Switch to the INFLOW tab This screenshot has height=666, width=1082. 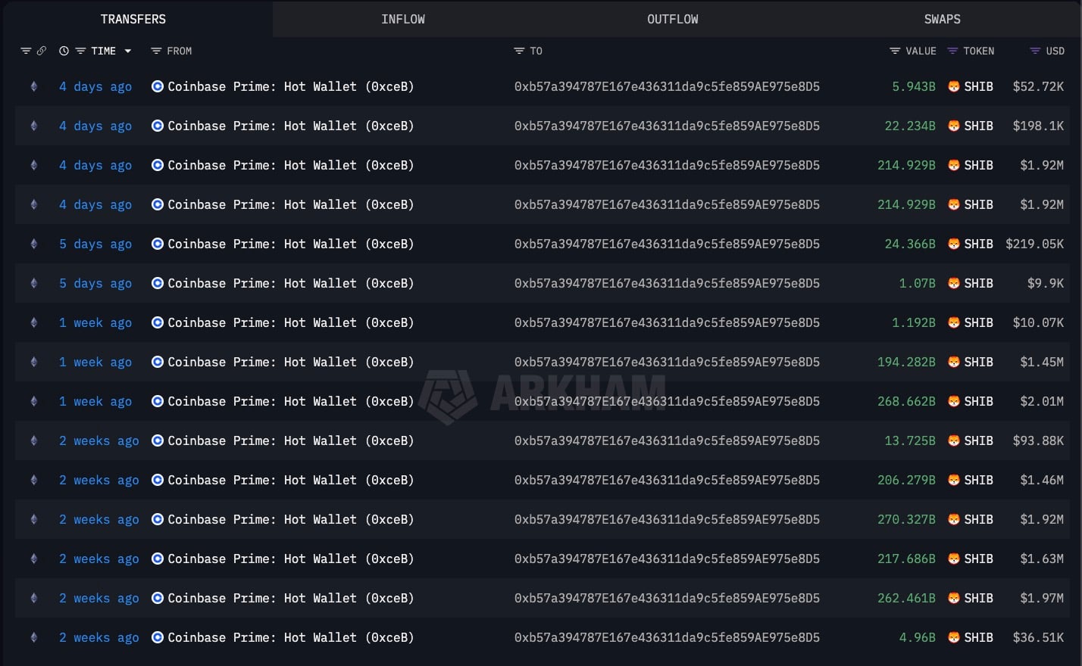(402, 19)
